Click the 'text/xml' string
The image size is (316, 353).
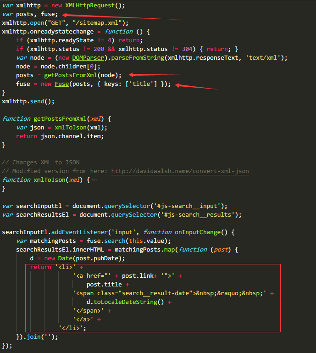(x=263, y=58)
